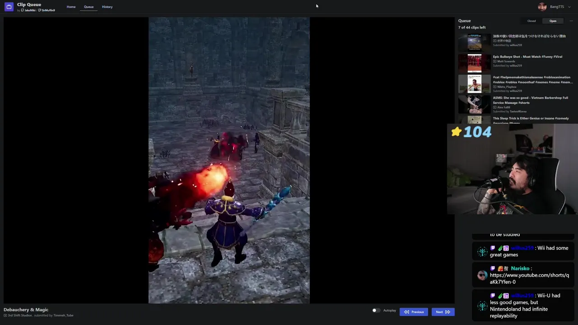Click the Nikita_Playbox channel name
The width and height of the screenshot is (578, 325).
(507, 87)
